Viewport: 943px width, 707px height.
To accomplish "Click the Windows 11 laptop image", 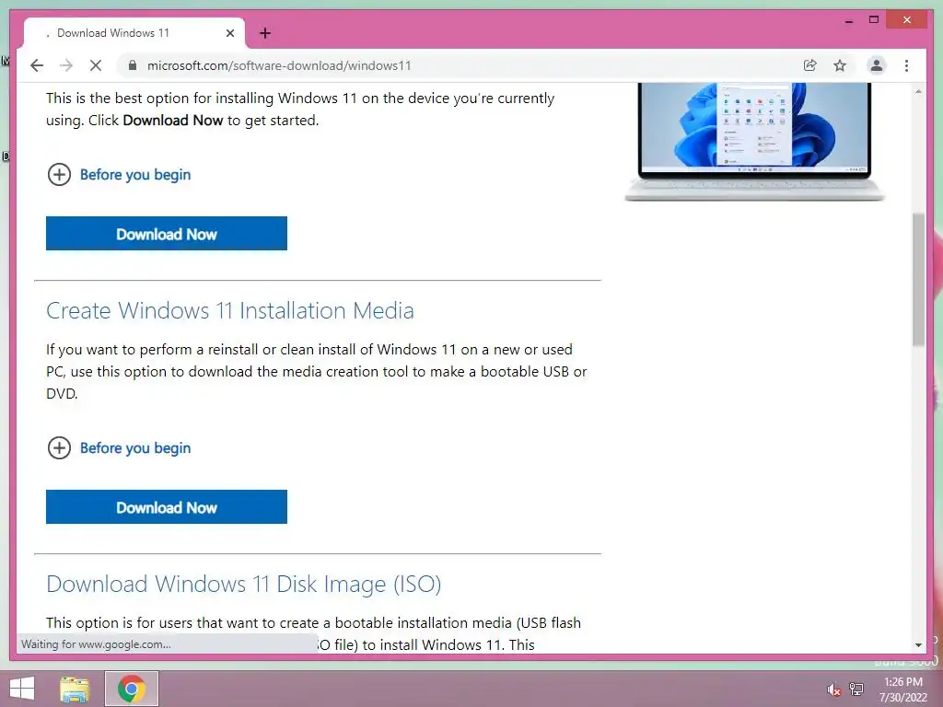I will click(754, 141).
